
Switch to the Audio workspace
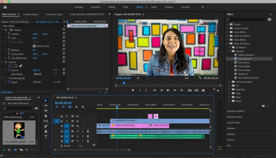tap(154, 7)
